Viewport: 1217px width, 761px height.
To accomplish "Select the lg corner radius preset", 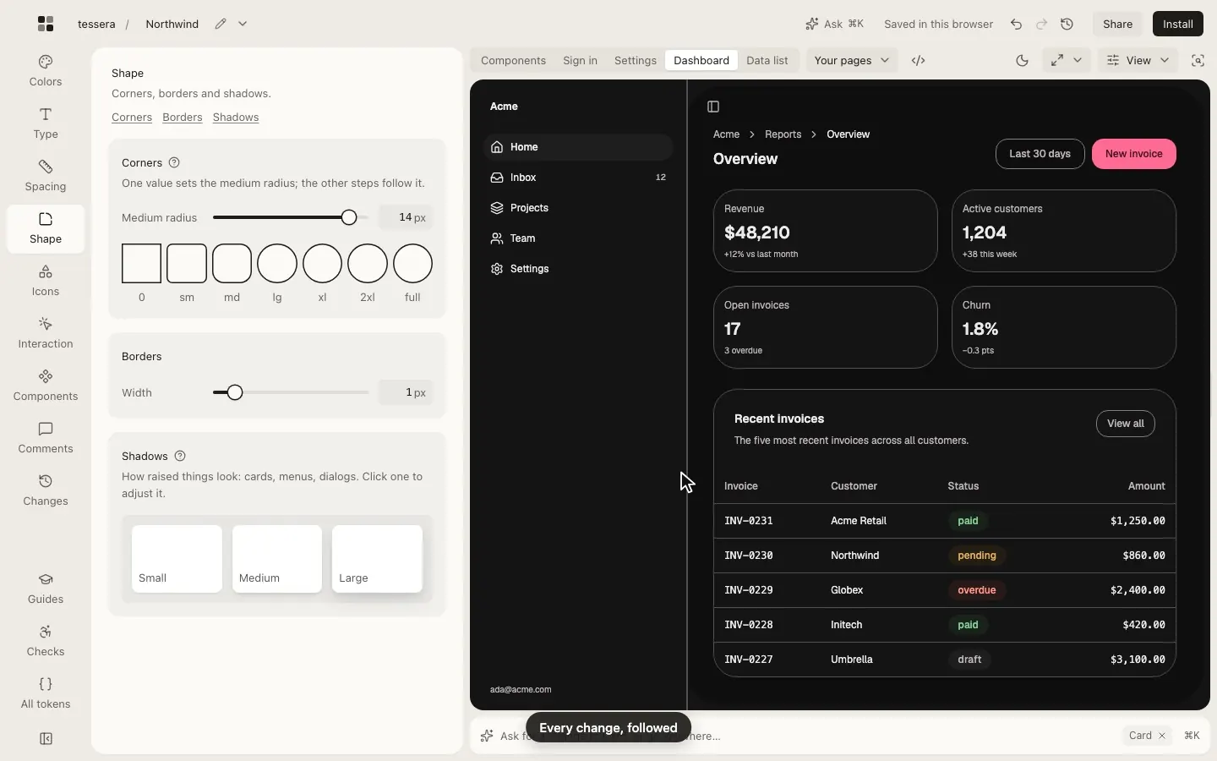I will pyautogui.click(x=277, y=264).
